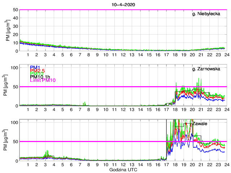Screen dimensions: 231x173
Task: Click the magenta limit line in the Niebylecka chart
Action: click(x=123, y=10)
